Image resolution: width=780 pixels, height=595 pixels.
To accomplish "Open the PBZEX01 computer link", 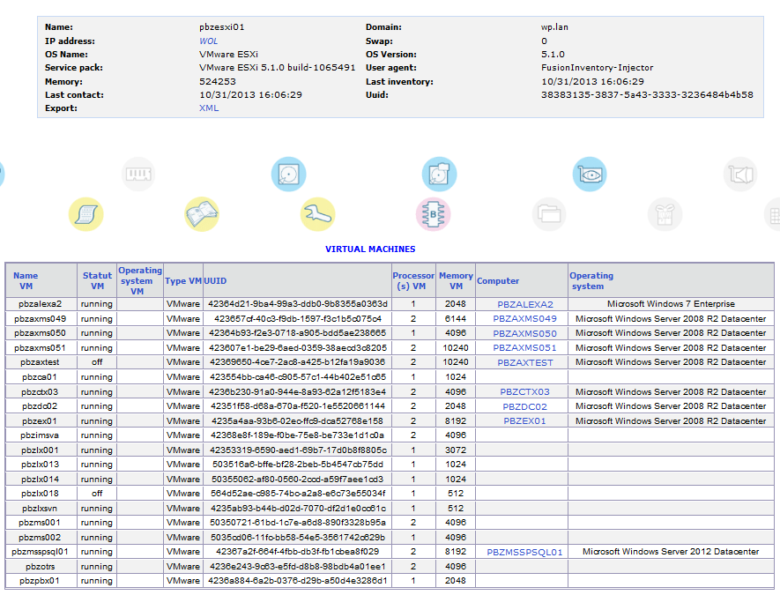I will [x=524, y=420].
